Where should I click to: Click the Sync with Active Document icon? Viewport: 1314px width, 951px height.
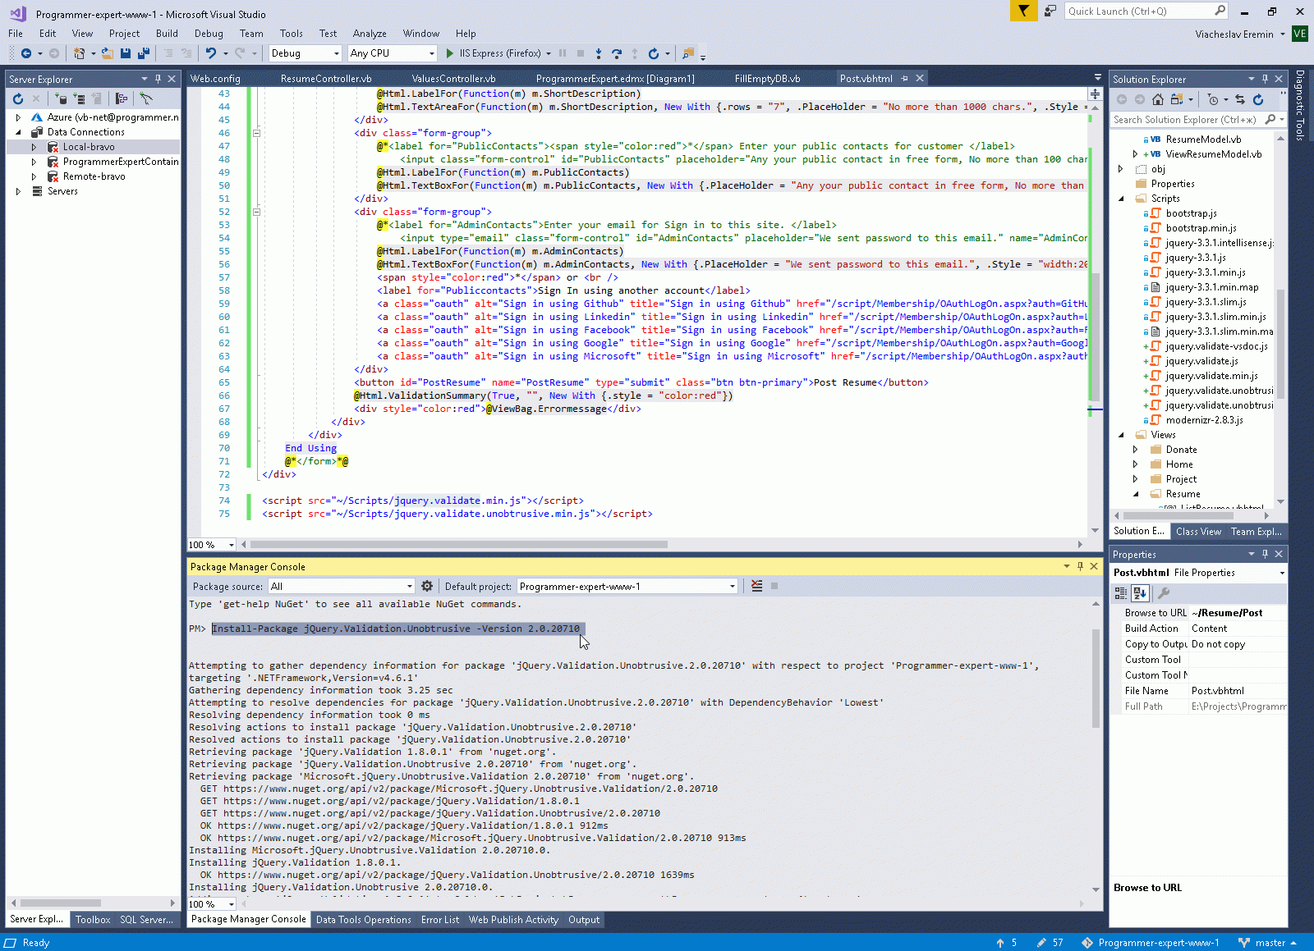1240,99
